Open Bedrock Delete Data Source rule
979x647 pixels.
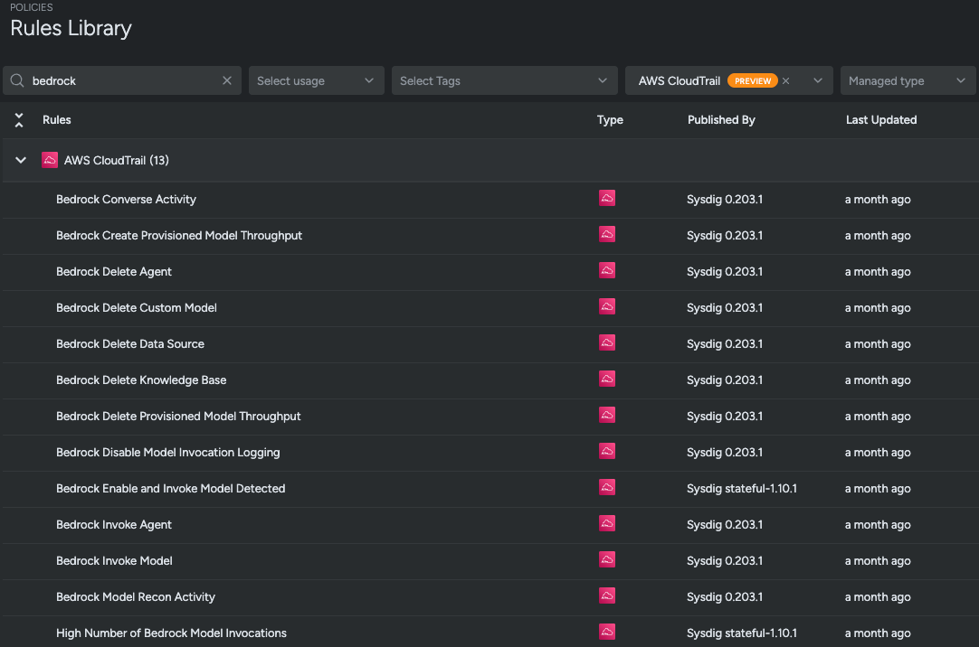pos(130,344)
